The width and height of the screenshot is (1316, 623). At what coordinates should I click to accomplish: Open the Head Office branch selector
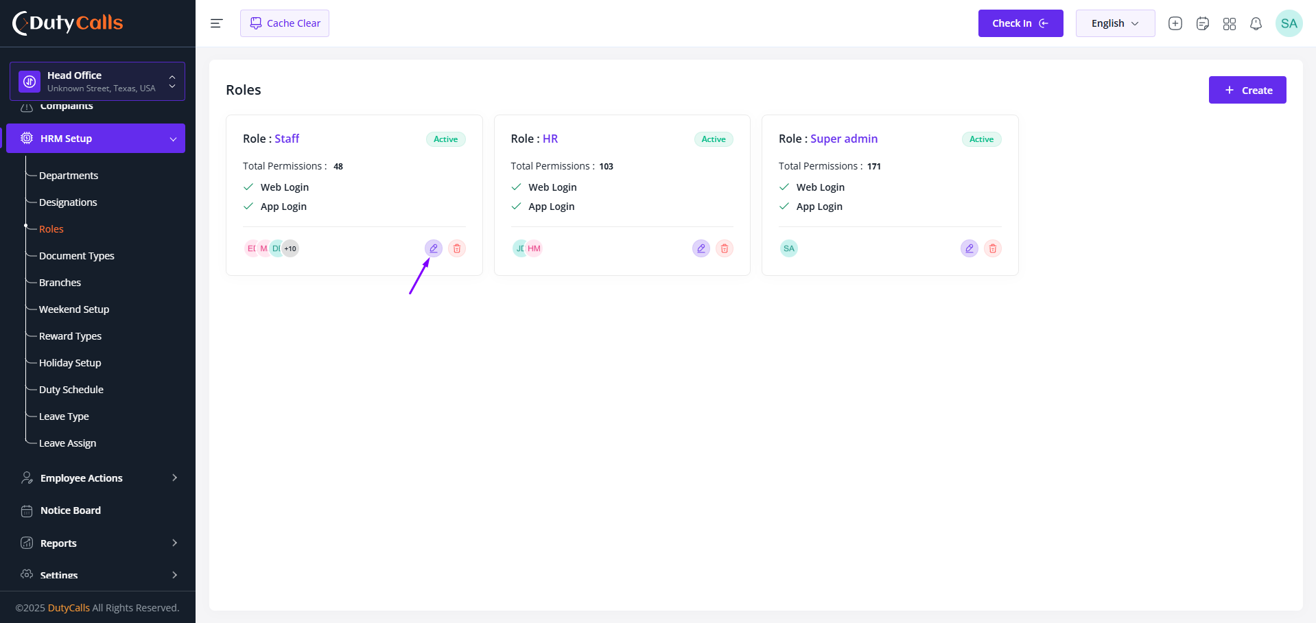coord(97,81)
